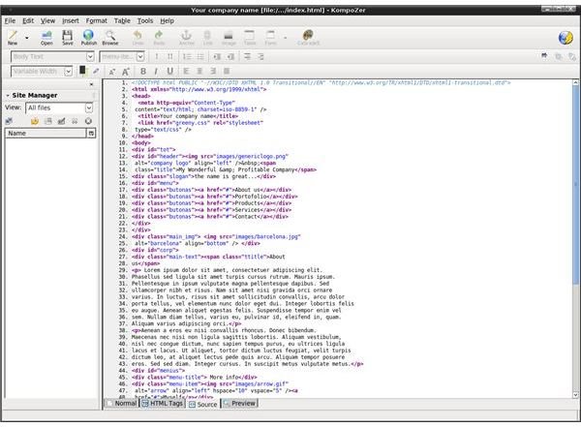Image resolution: width=581 pixels, height=427 pixels.
Task: Open the Help menu
Action: (x=168, y=20)
